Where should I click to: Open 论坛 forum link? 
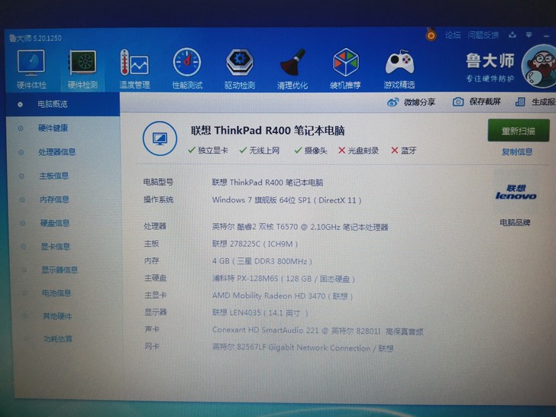pyautogui.click(x=453, y=35)
